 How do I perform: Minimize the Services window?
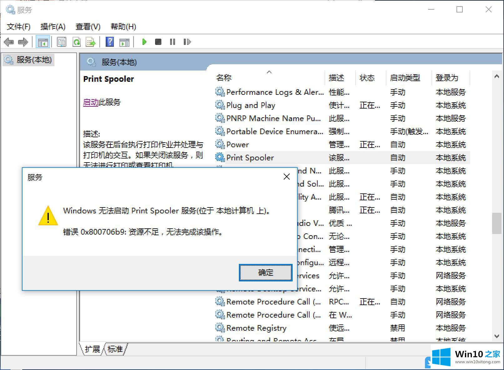(x=431, y=10)
